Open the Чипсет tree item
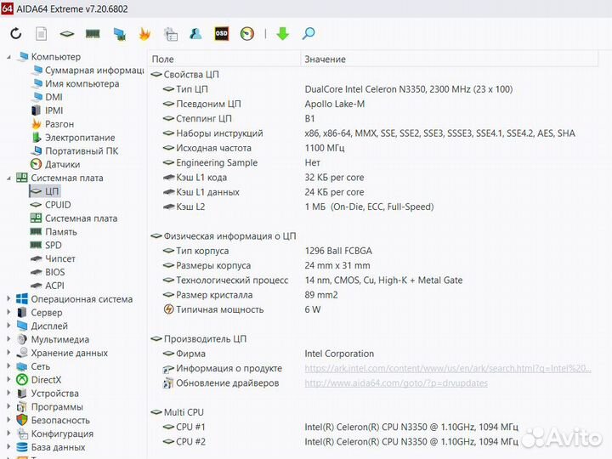Screen dimensions: 612x459 [x=53, y=258]
